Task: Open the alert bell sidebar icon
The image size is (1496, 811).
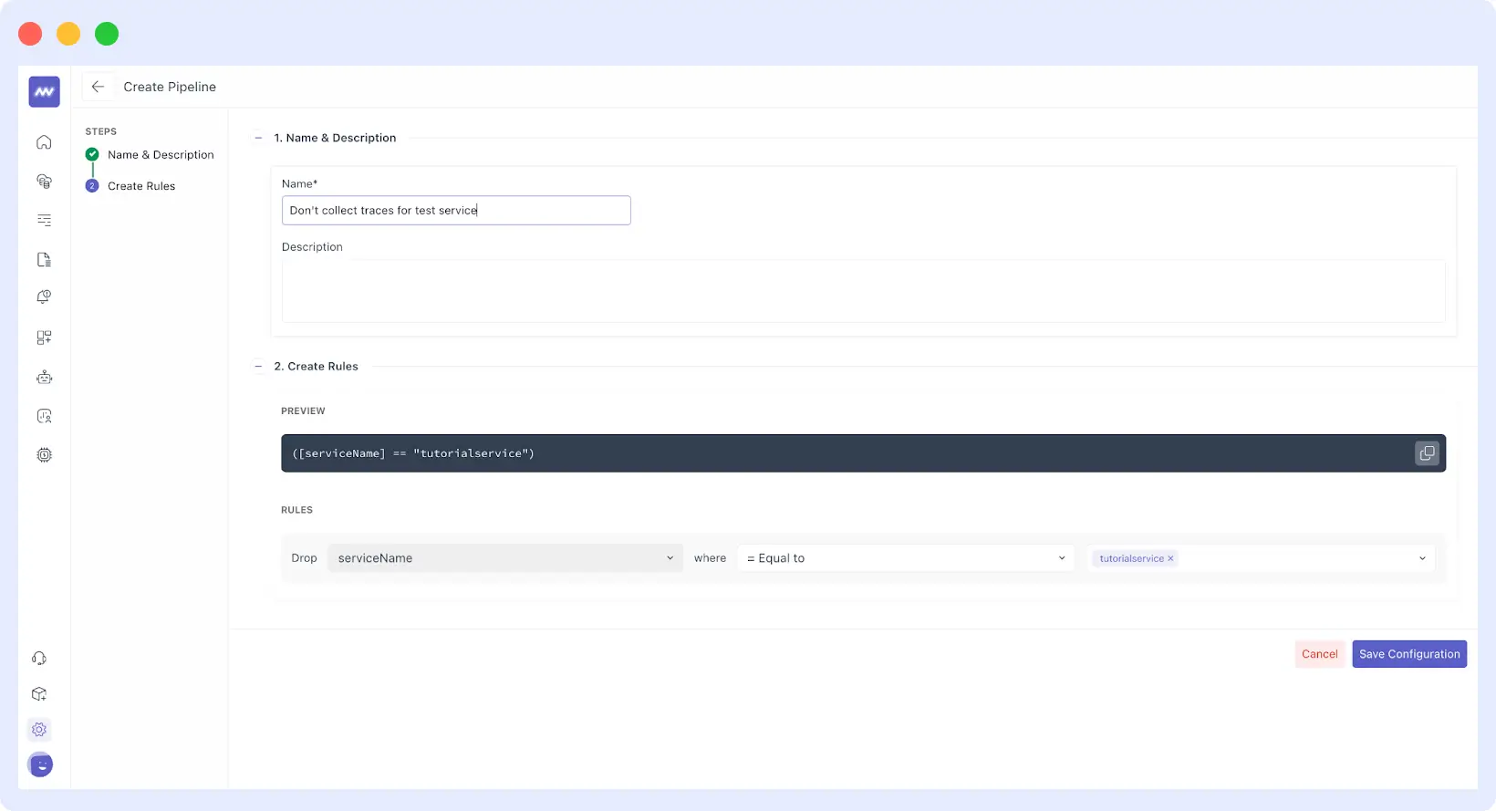Action: 44,297
